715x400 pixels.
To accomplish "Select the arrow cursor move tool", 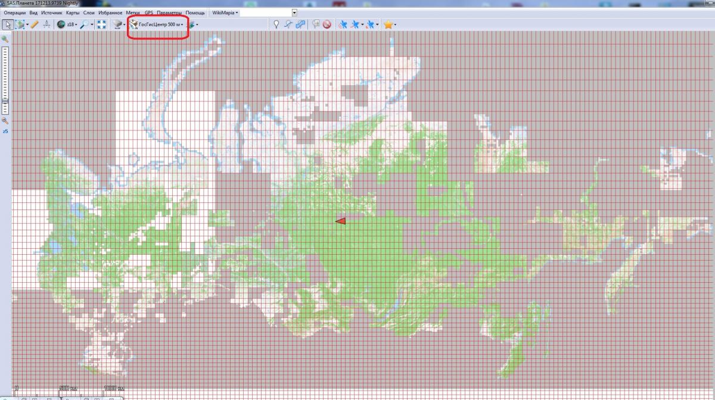I will [8, 24].
